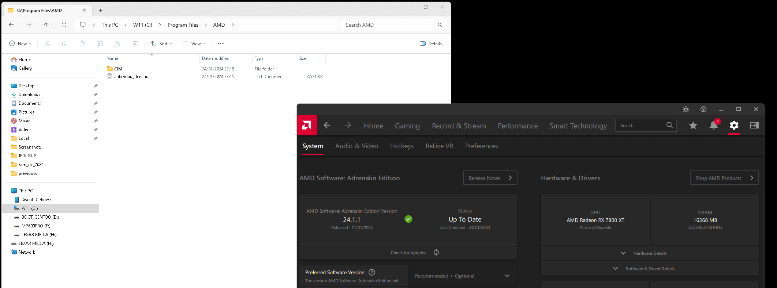This screenshot has width=777, height=288.
Task: Click File Explorer forward arrow
Action: [x=29, y=25]
